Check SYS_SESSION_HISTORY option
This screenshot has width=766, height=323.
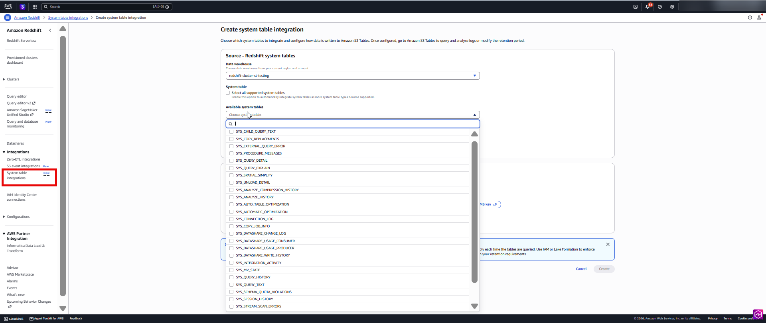click(231, 299)
